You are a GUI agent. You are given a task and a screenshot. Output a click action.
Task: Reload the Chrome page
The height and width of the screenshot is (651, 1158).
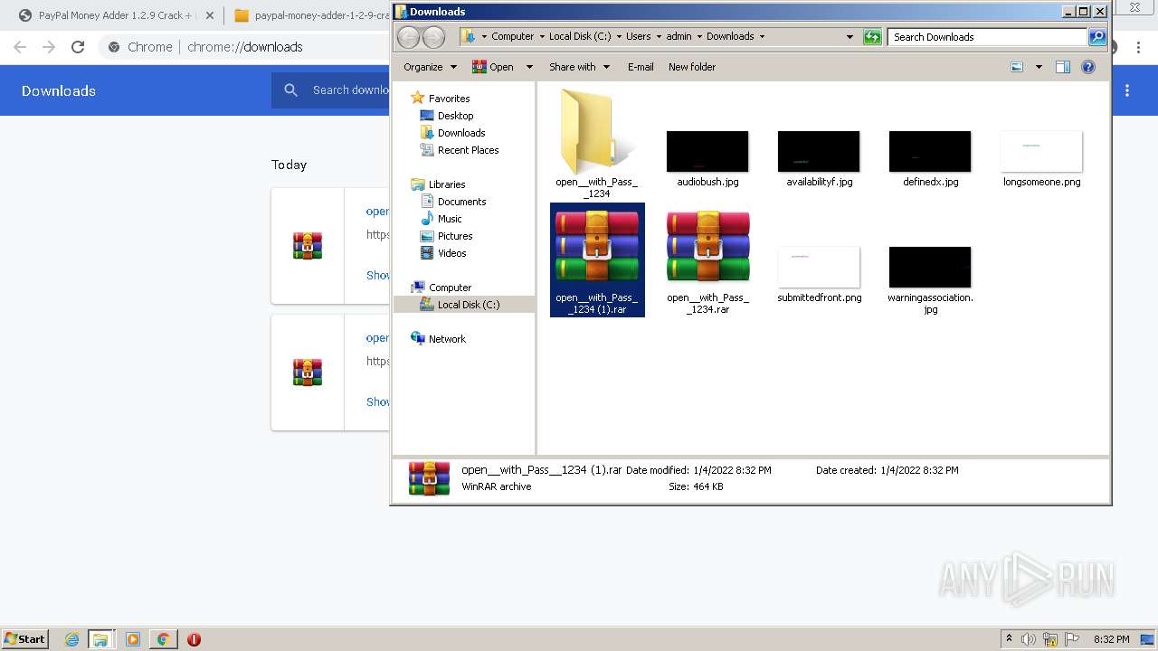[78, 47]
